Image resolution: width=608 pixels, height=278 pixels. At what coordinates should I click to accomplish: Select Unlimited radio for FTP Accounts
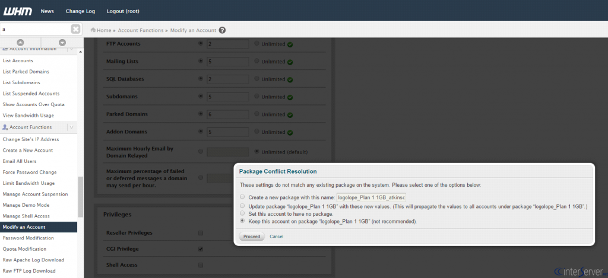point(256,43)
